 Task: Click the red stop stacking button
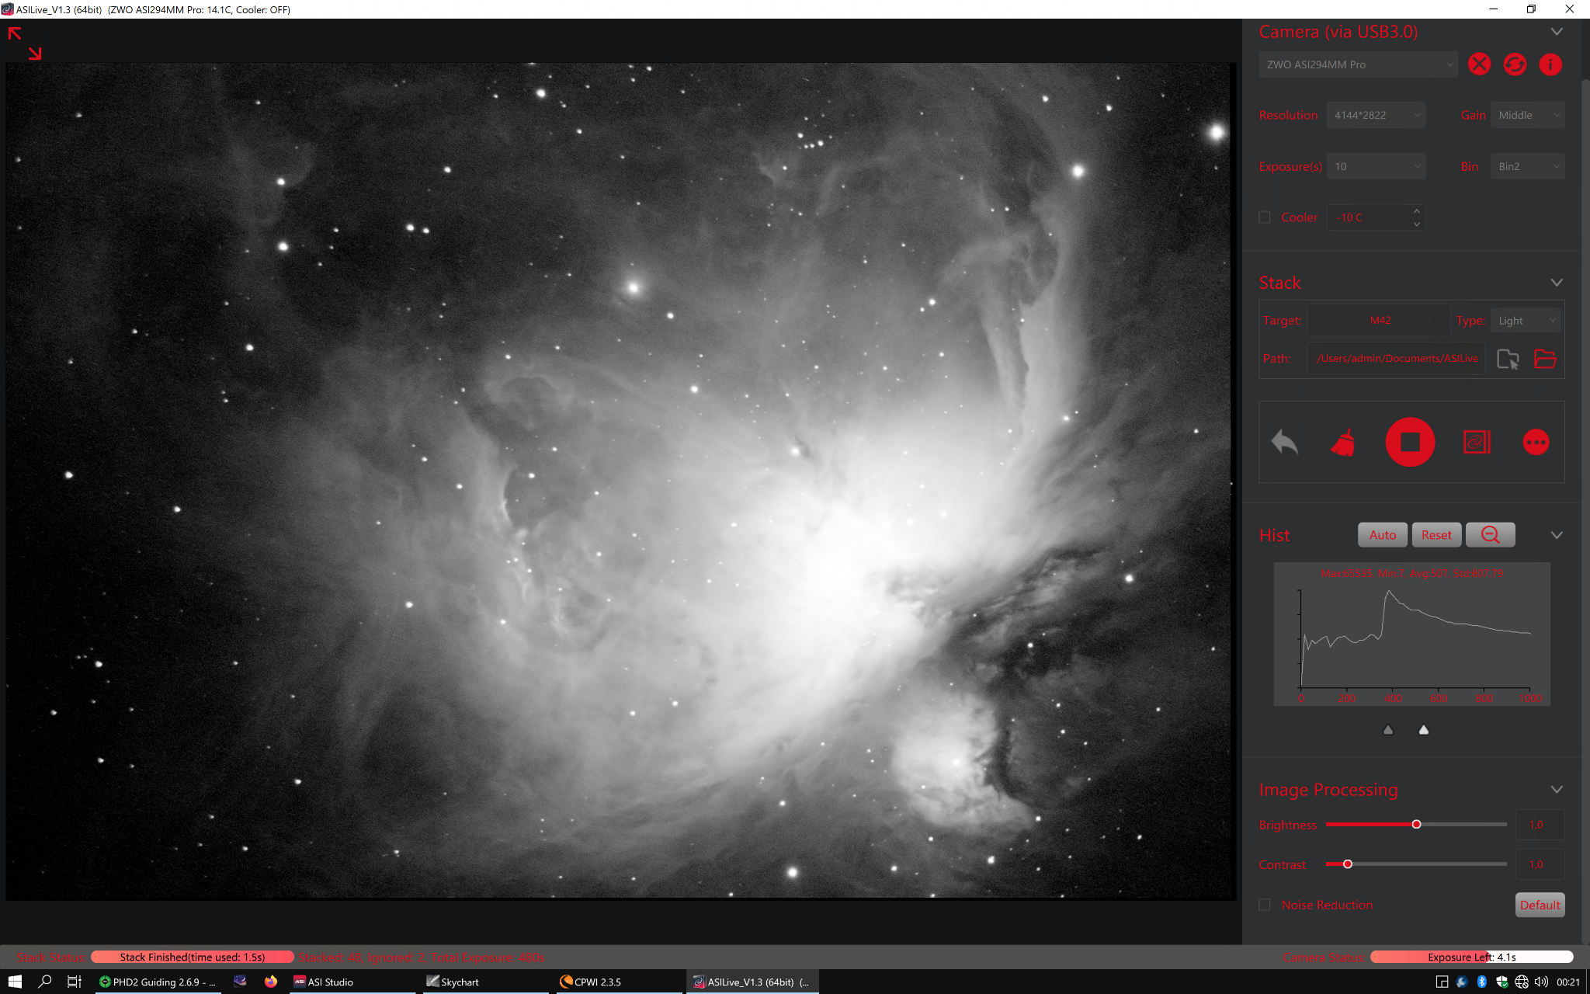1410,442
